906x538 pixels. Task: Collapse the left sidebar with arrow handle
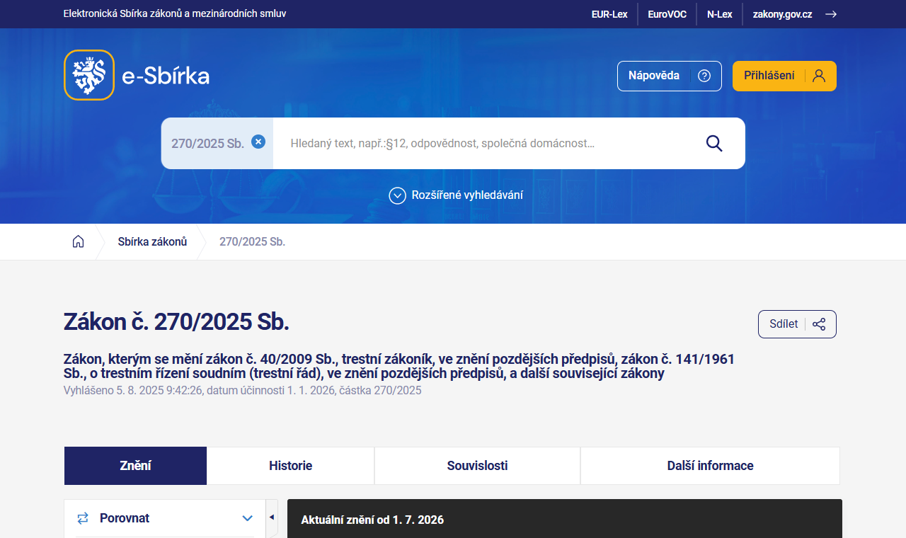(272, 517)
